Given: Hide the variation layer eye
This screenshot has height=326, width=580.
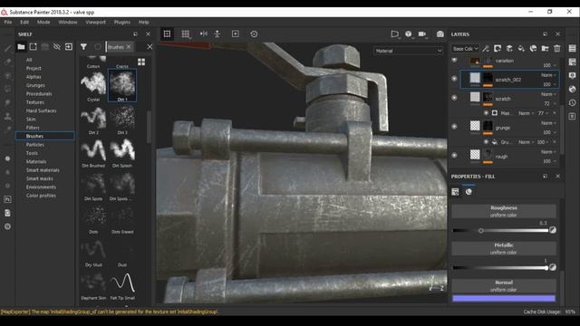Looking at the screenshot, I should point(454,61).
